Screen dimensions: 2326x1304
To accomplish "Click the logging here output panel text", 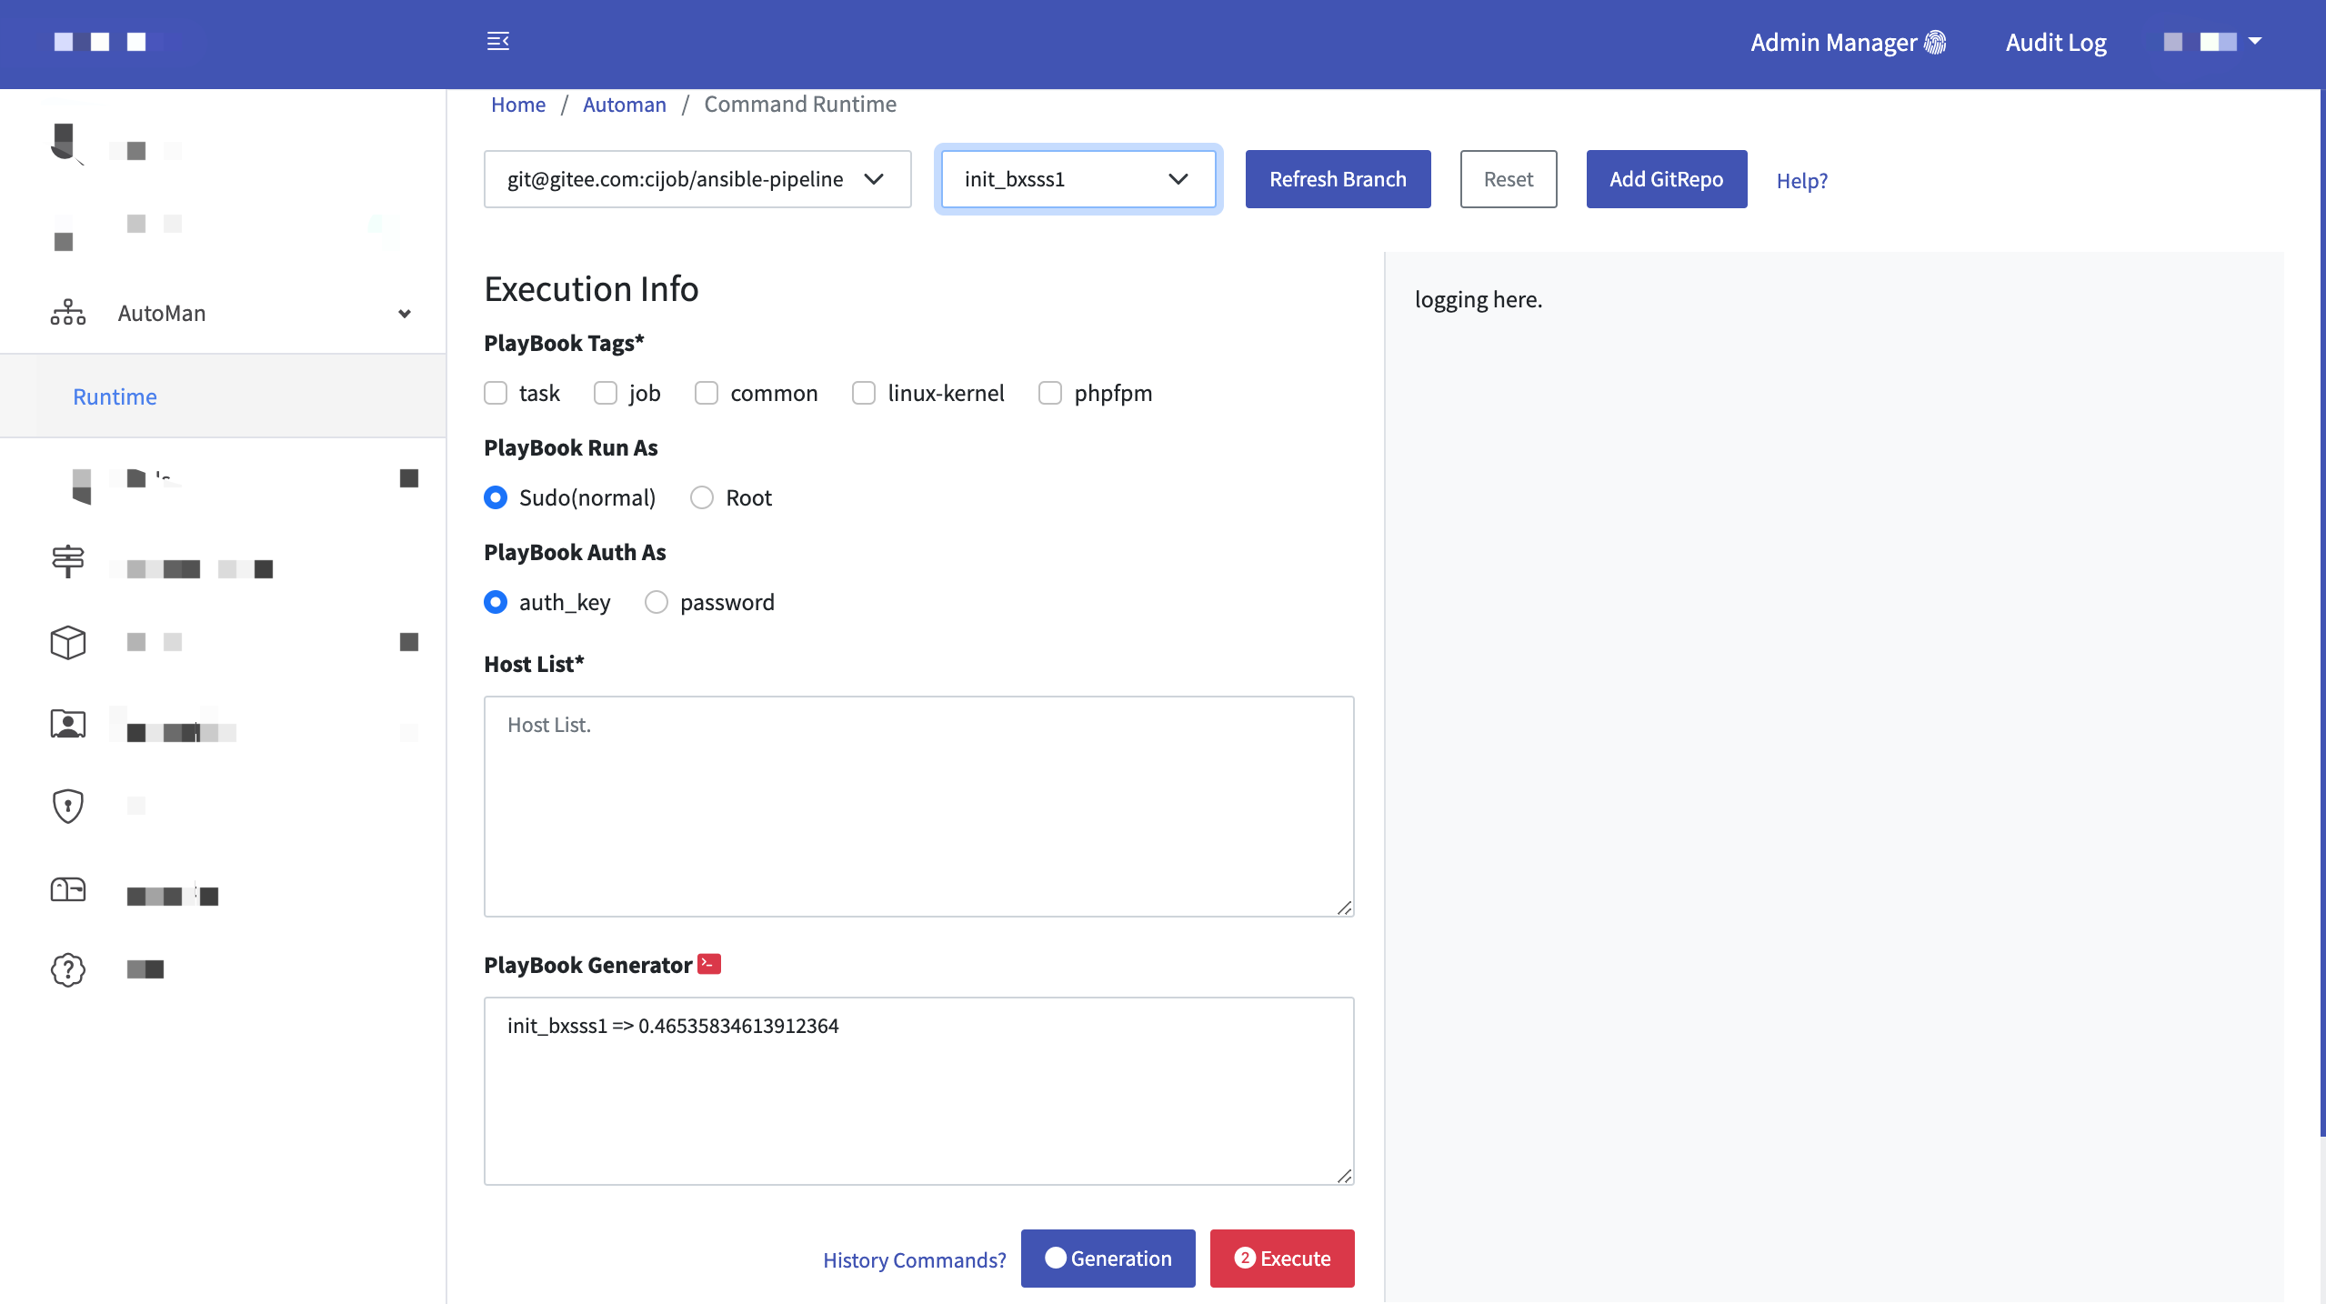I will click(1479, 299).
